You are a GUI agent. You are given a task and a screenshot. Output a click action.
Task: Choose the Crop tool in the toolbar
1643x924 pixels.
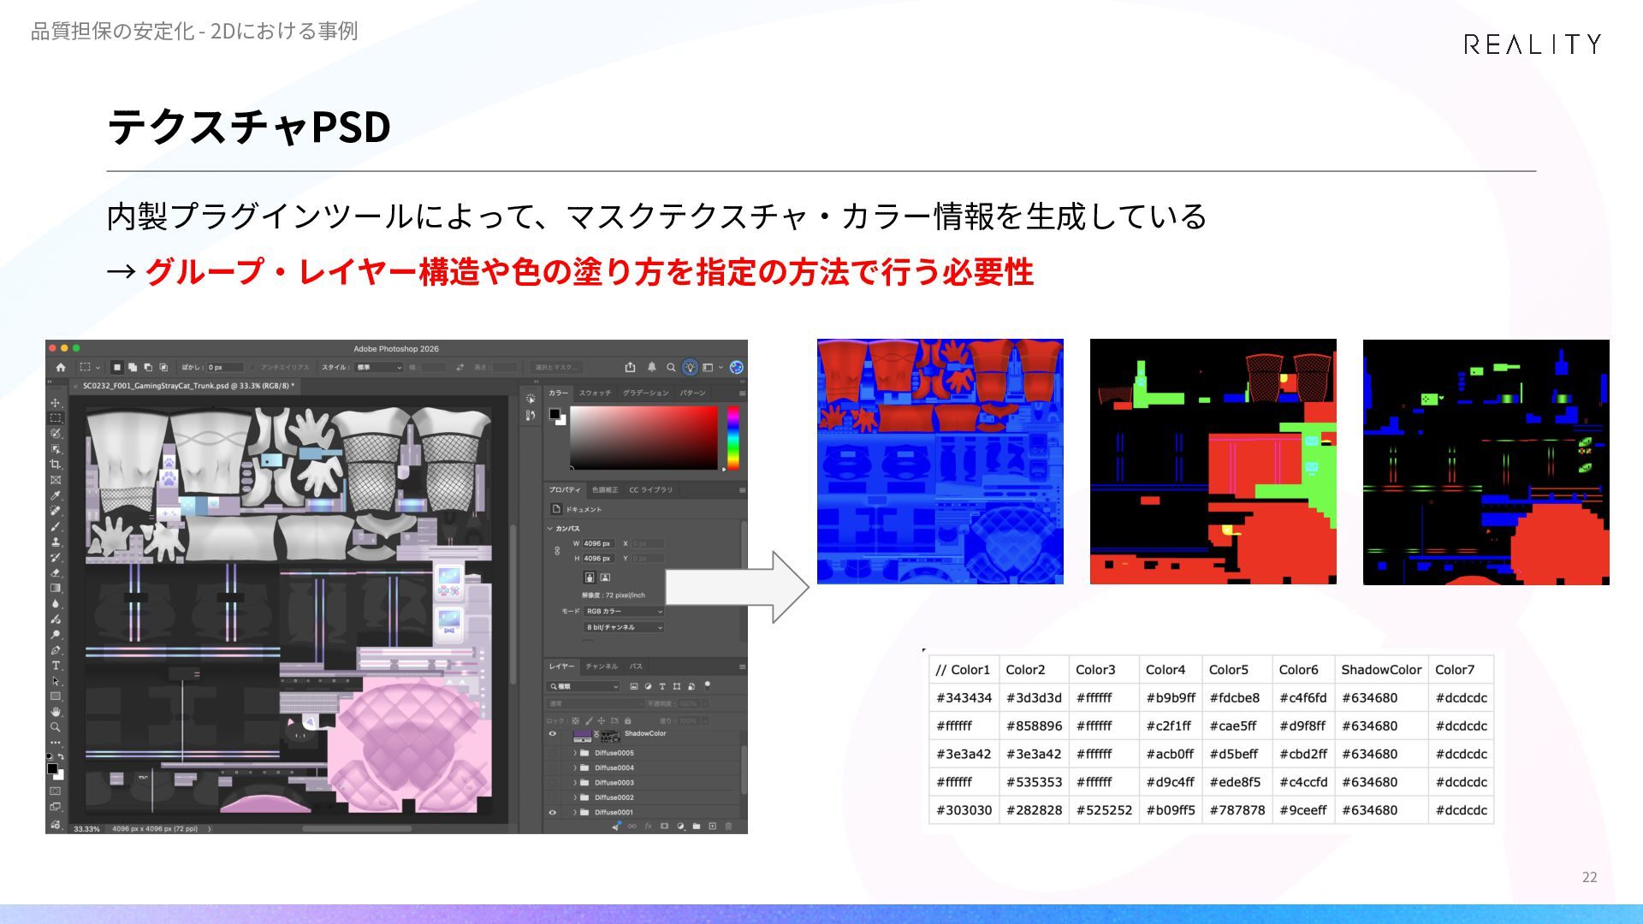coord(56,465)
